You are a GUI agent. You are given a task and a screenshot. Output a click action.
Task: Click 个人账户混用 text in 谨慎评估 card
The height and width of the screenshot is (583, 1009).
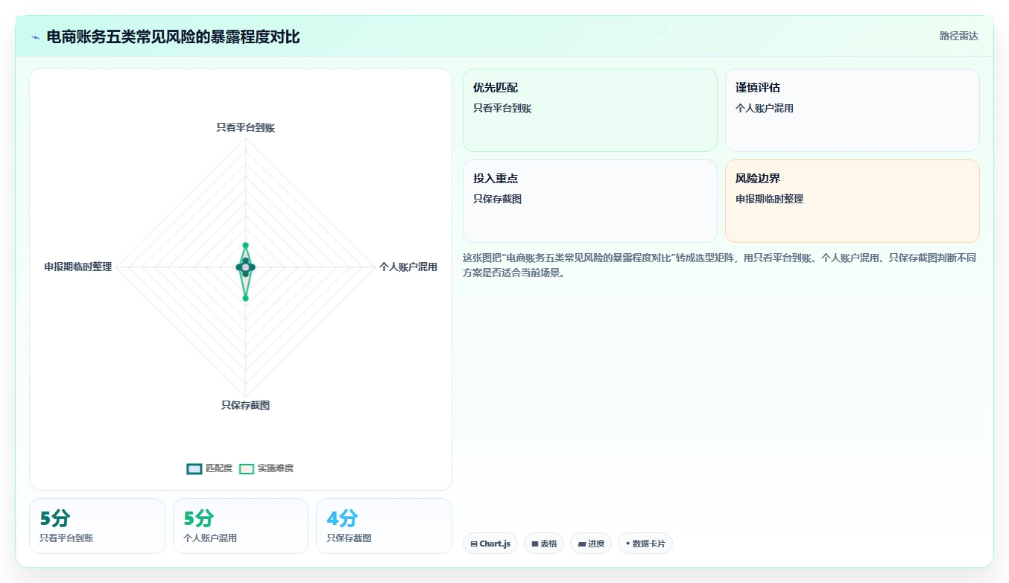(x=765, y=108)
